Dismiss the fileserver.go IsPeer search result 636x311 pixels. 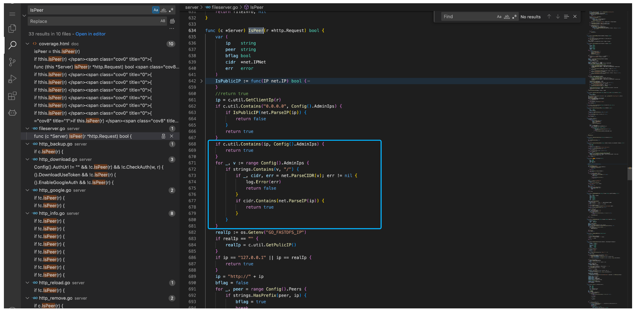click(x=172, y=136)
